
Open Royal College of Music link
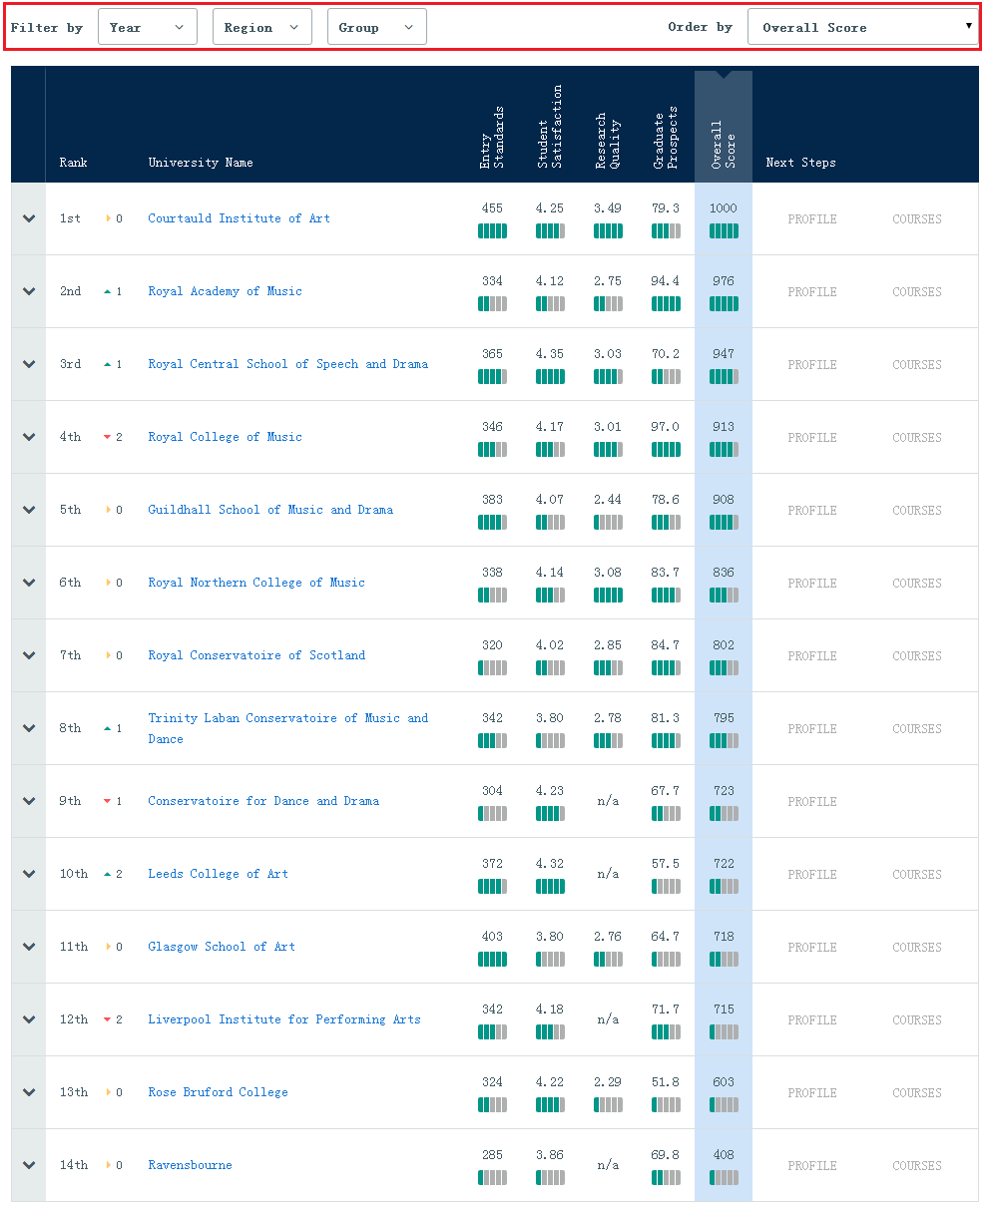[x=225, y=437]
